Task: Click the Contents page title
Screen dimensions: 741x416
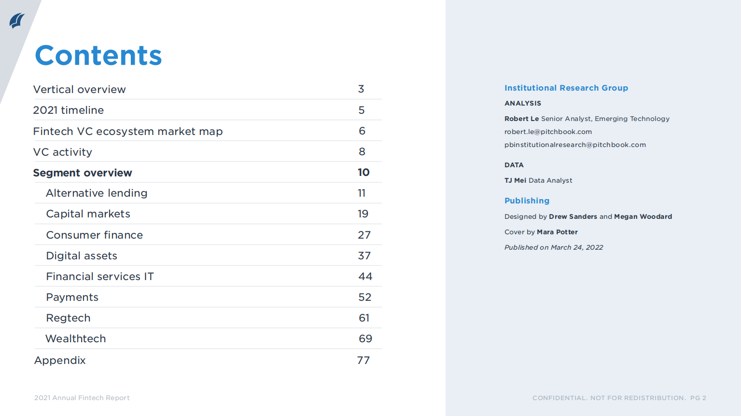Action: point(98,55)
